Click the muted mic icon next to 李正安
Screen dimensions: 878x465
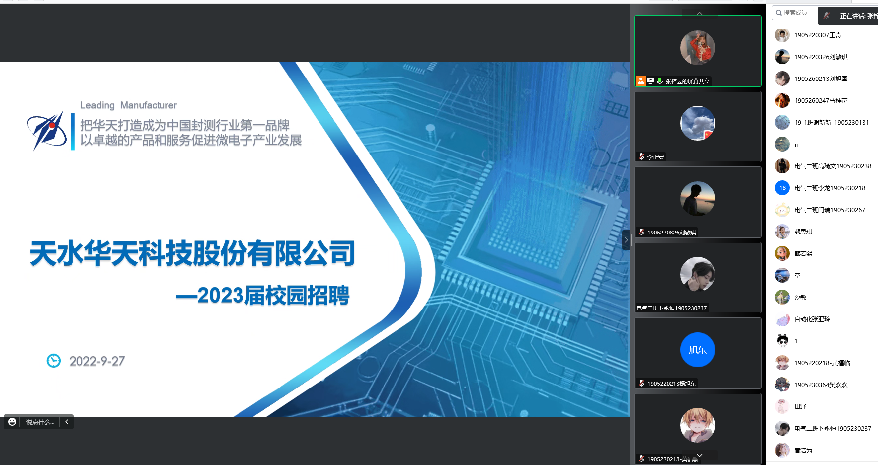[641, 156]
